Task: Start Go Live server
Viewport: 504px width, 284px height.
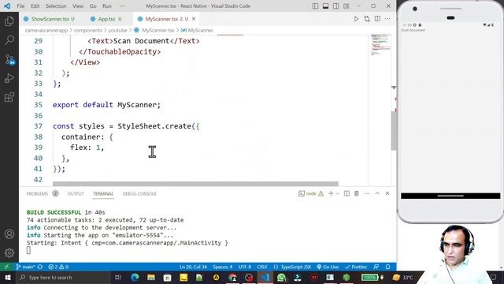Action: [x=328, y=267]
